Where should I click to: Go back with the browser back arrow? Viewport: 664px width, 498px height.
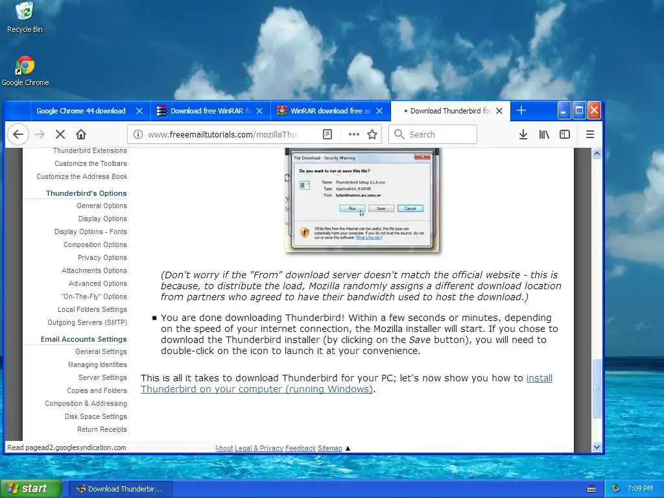[x=18, y=135]
